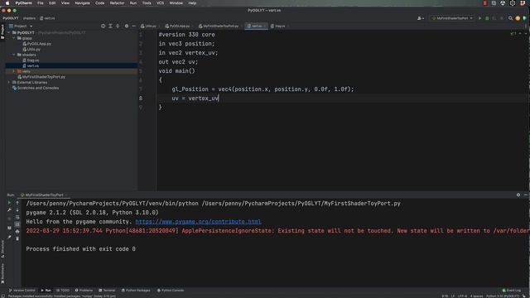The width and height of the screenshot is (530, 298).
Task: Open the Version Control tool window
Action: pyautogui.click(x=22, y=291)
